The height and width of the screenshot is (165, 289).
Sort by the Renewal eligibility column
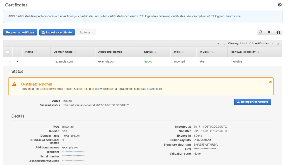click(x=245, y=52)
